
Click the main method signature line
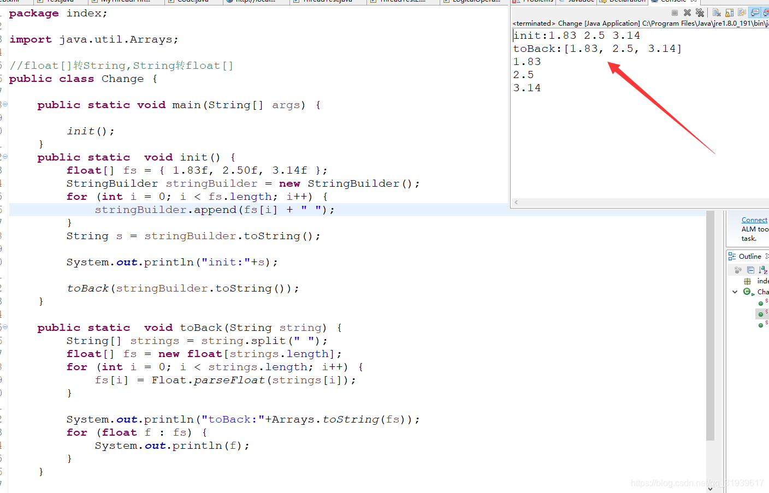(x=179, y=105)
